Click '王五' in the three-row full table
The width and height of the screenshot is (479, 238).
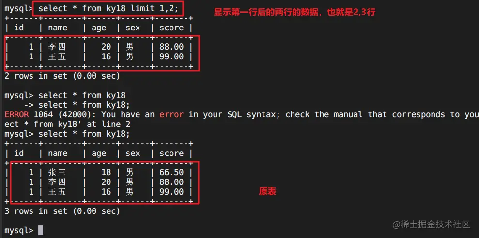tap(57, 192)
